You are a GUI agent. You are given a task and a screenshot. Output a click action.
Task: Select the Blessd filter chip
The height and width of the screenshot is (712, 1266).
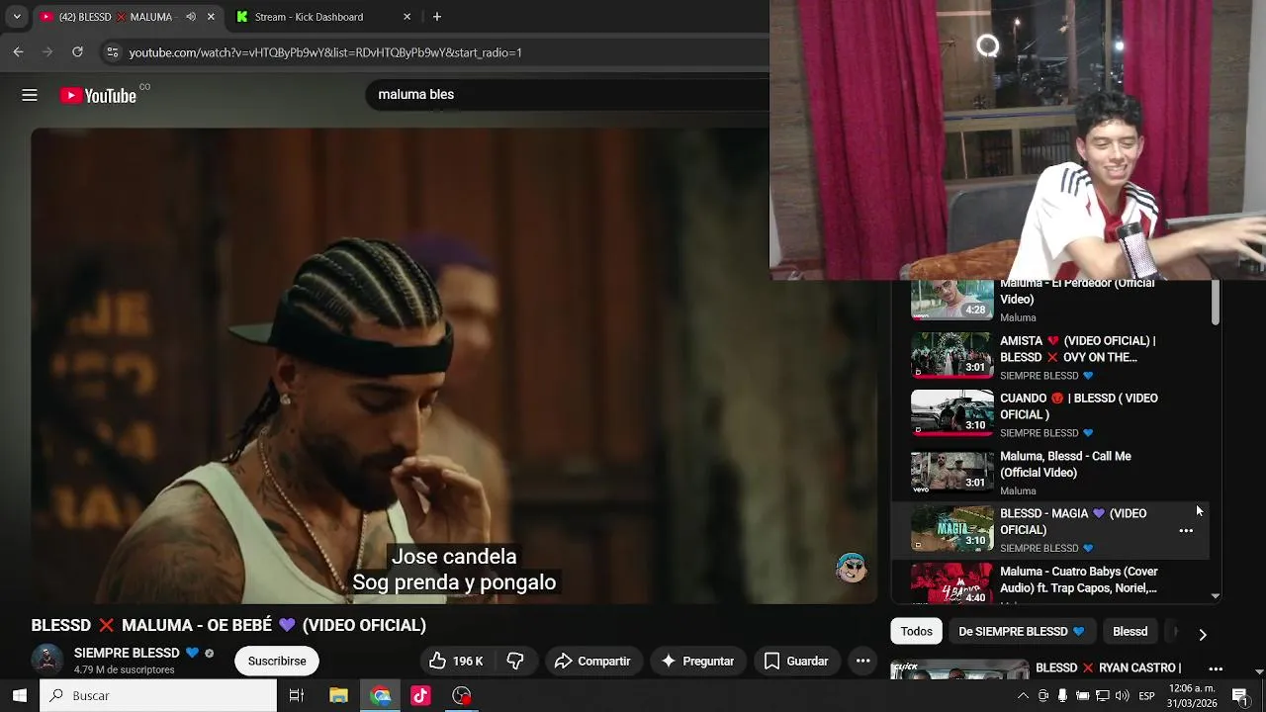click(1130, 631)
